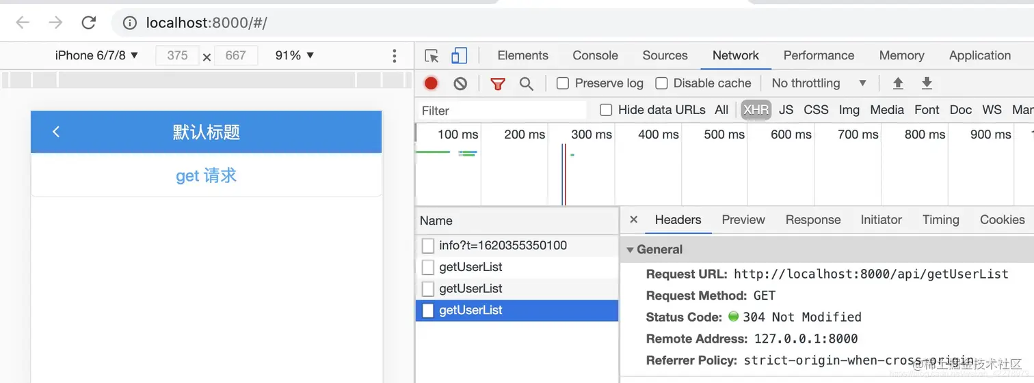Screen dimensions: 1034x383
Task: Filter requests by JS
Action: point(786,110)
